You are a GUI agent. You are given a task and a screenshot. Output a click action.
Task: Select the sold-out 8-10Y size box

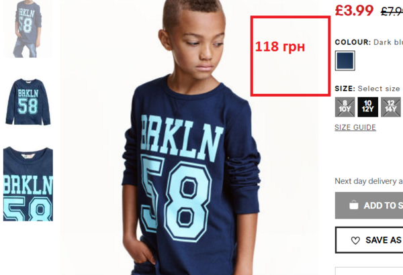tap(345, 107)
